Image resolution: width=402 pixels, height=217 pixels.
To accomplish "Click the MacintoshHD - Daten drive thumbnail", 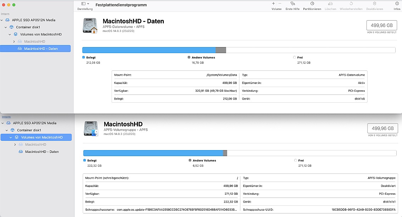I will [x=90, y=26].
